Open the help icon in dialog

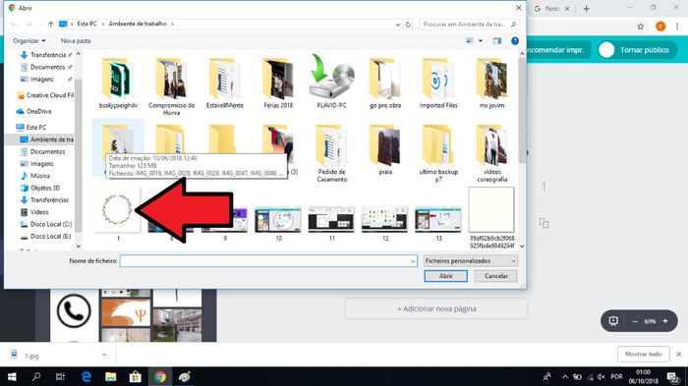click(x=515, y=41)
